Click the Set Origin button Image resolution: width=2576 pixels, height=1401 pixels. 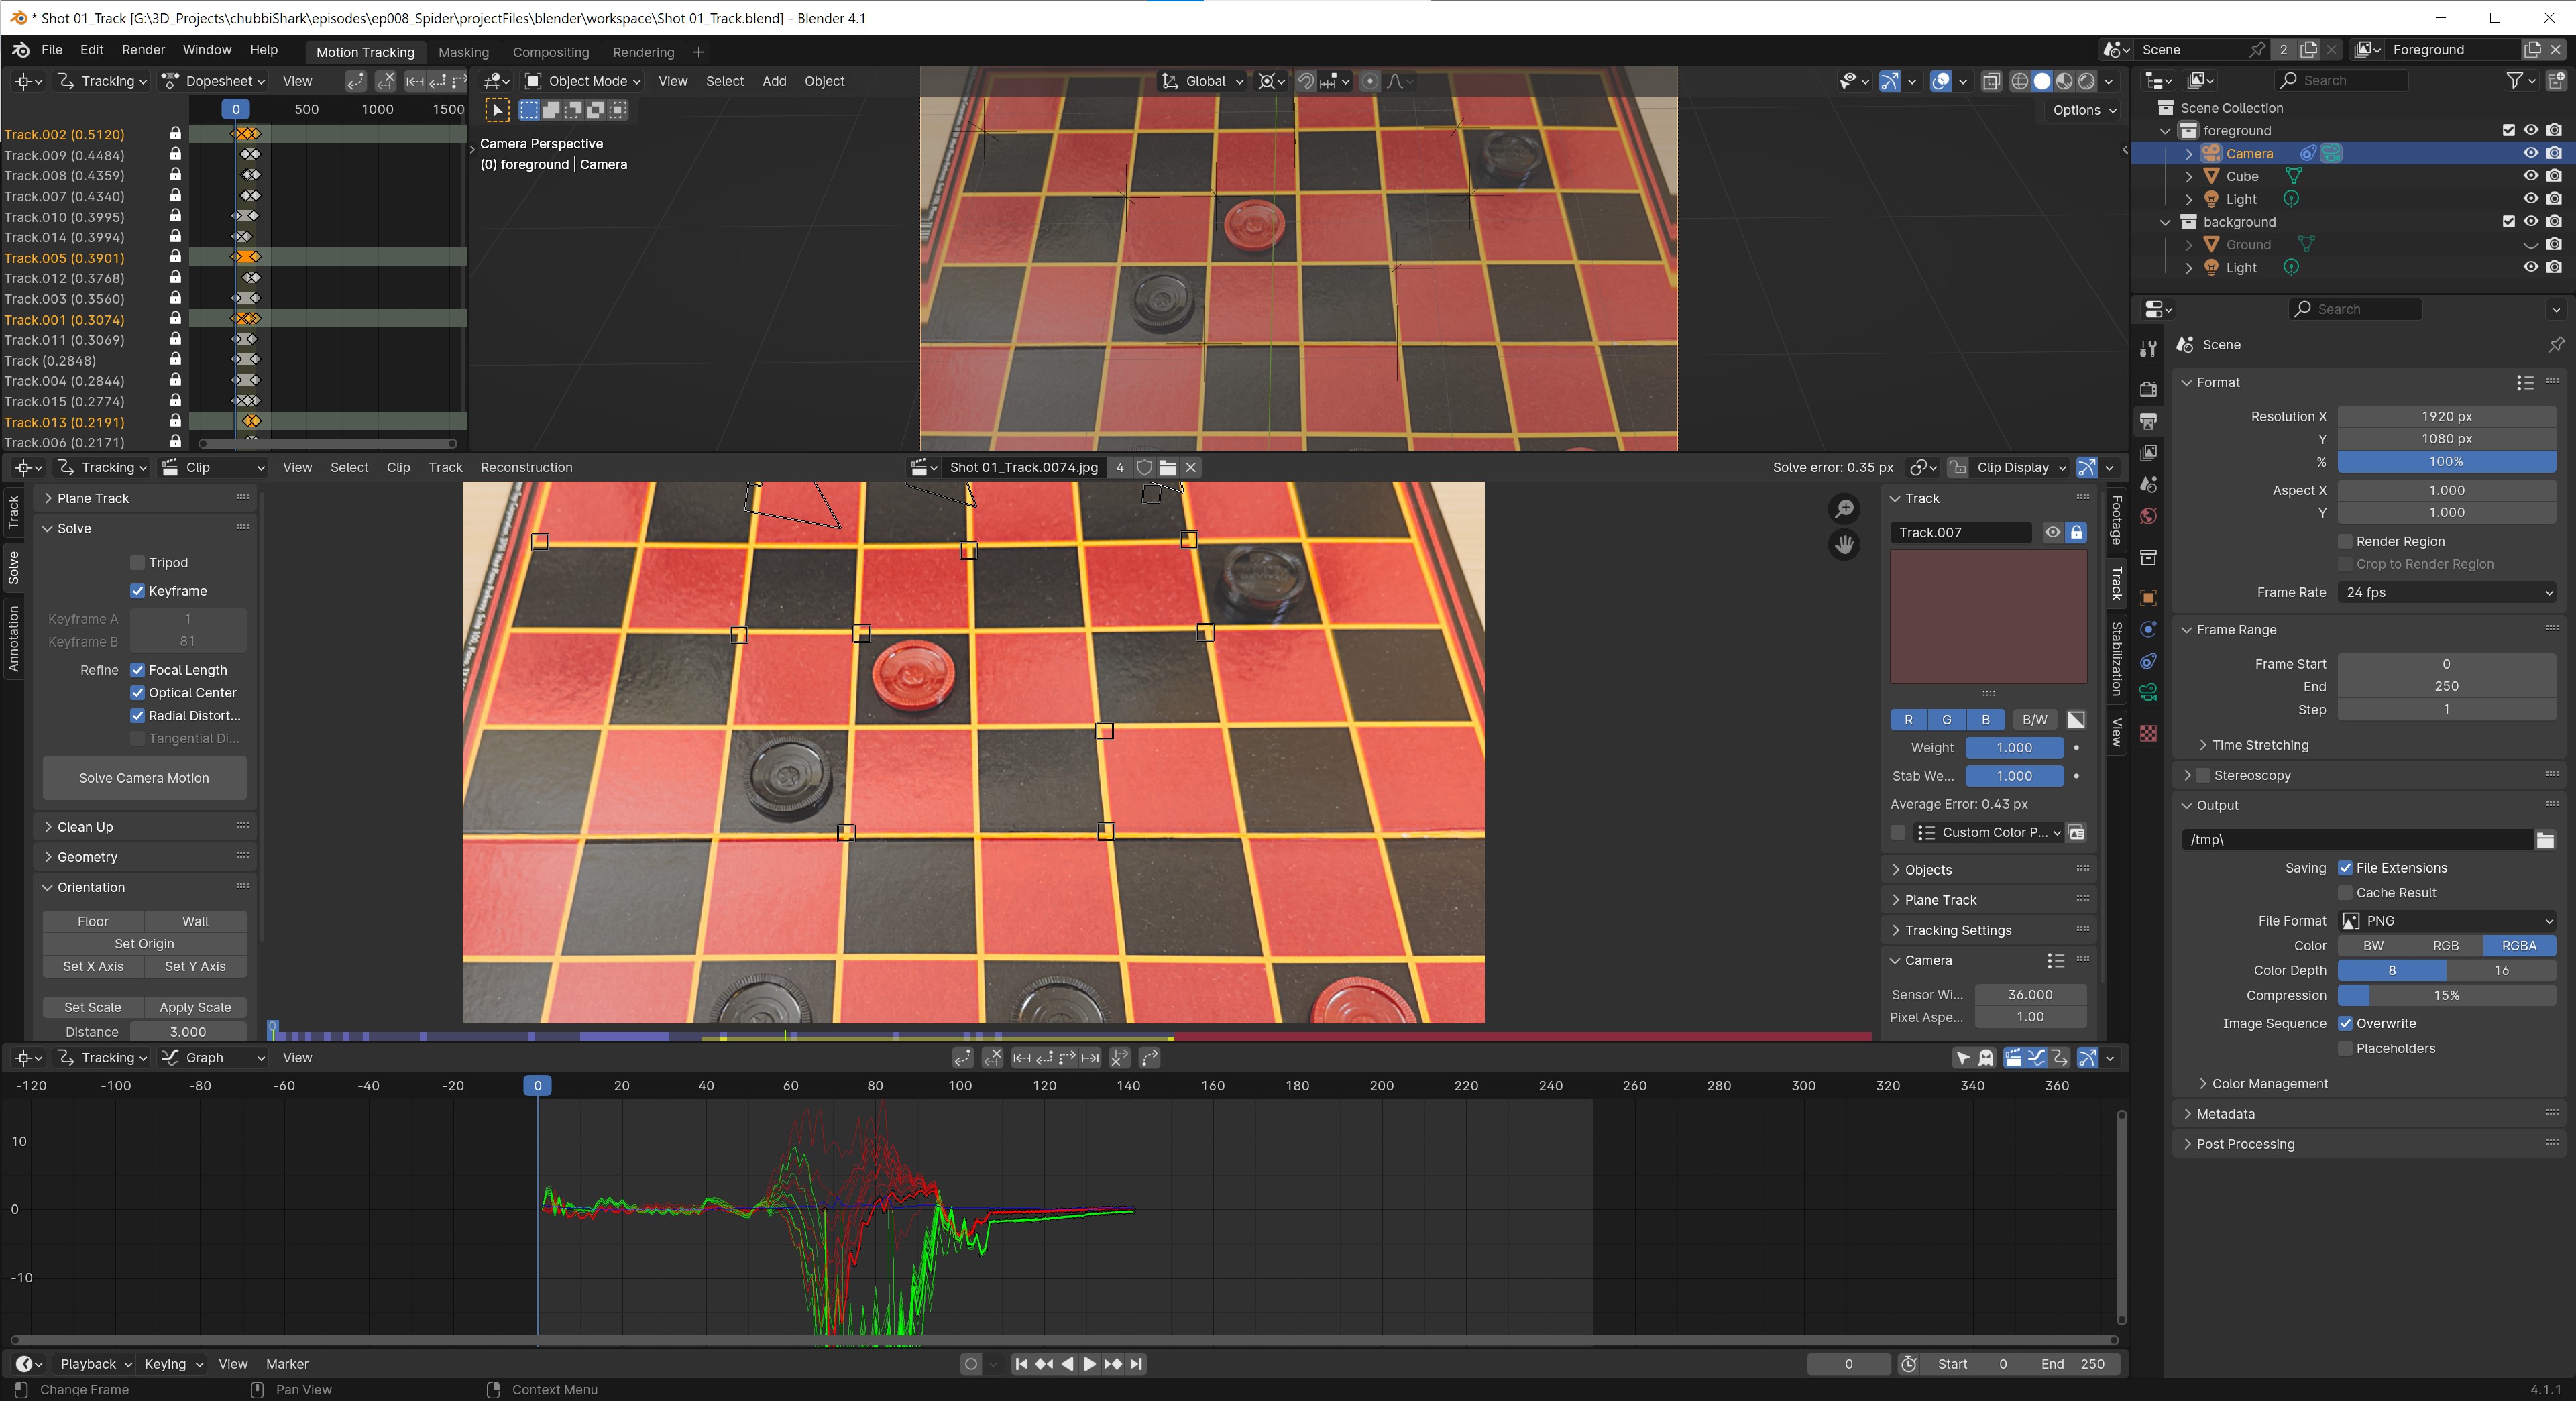click(x=144, y=944)
